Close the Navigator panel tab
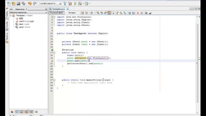This screenshot has height=116, width=206. [x=26, y=9]
